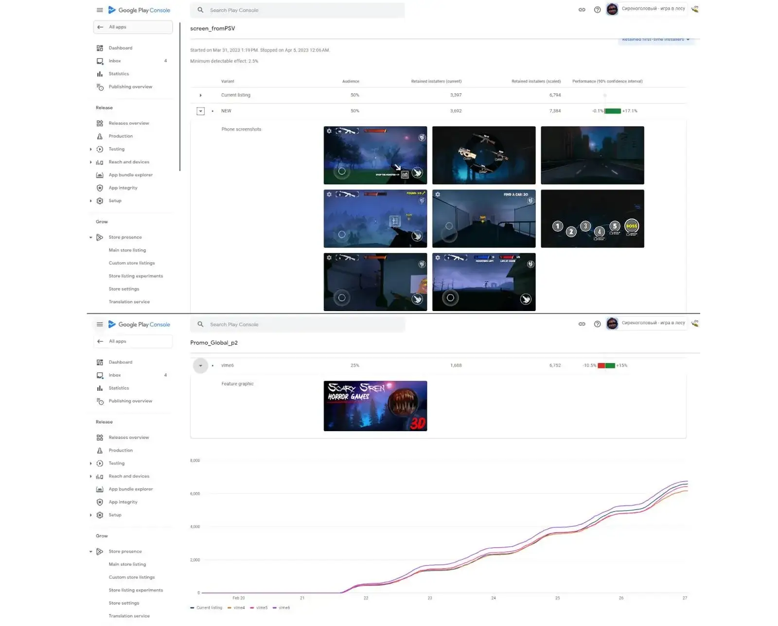This screenshot has height=626, width=778.
Task: Expand Testing in screen_fromPSV sidebar
Action: tap(91, 149)
